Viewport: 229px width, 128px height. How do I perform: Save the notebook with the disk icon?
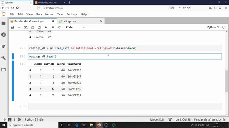point(13,27)
